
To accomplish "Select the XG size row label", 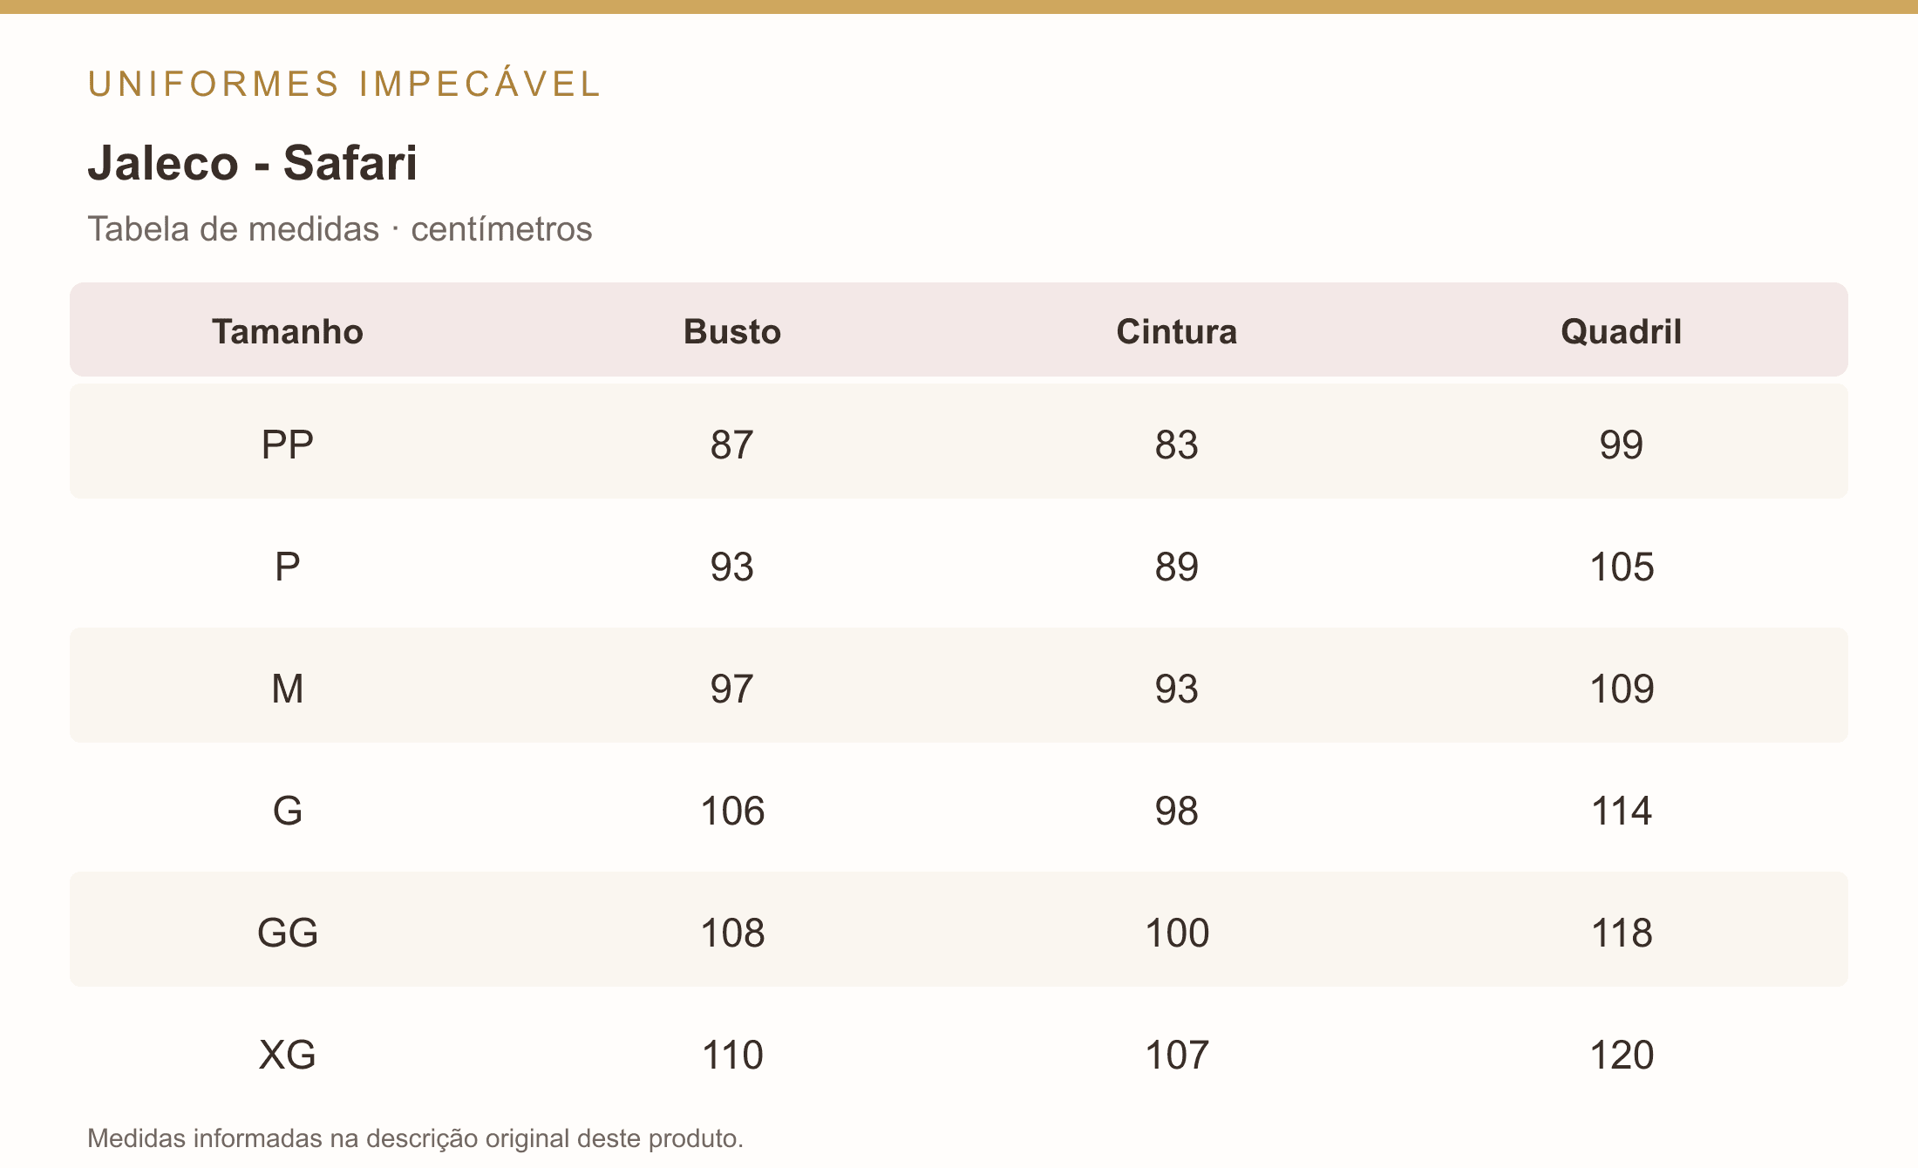I will pyautogui.click(x=288, y=1055).
